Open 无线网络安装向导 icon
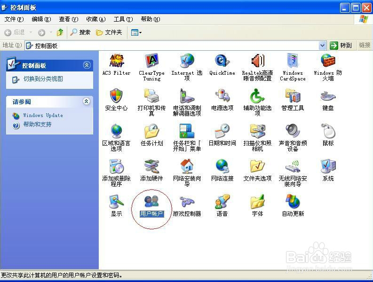This screenshot has height=282, width=373. [293, 166]
